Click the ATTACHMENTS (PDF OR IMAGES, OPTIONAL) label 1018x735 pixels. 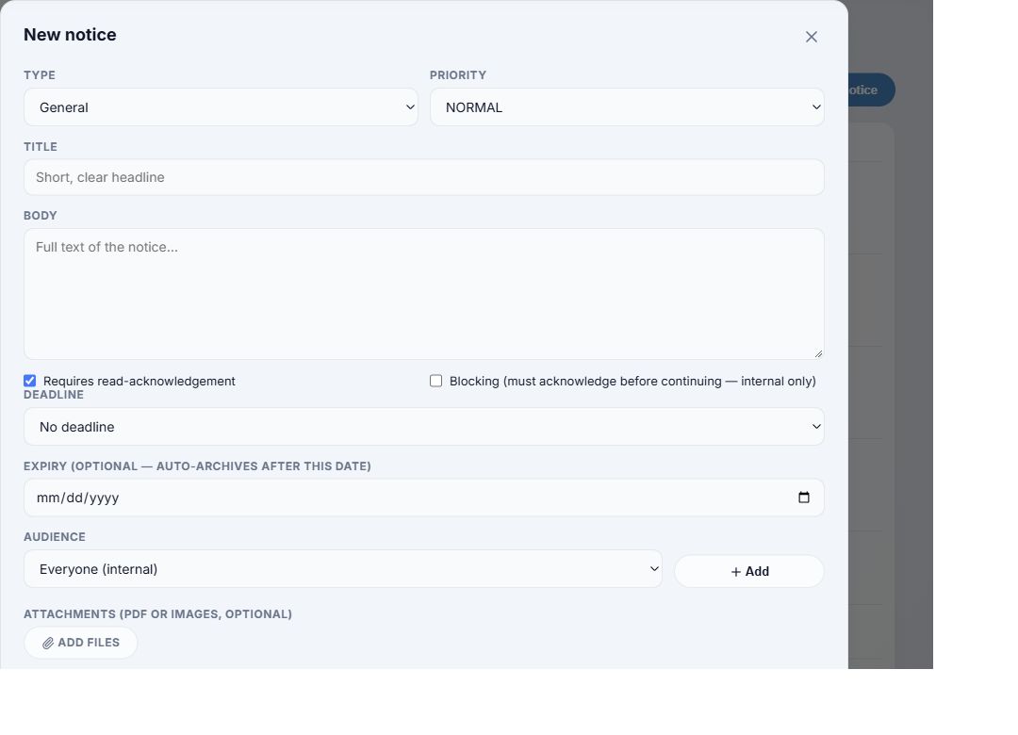pyautogui.click(x=157, y=614)
